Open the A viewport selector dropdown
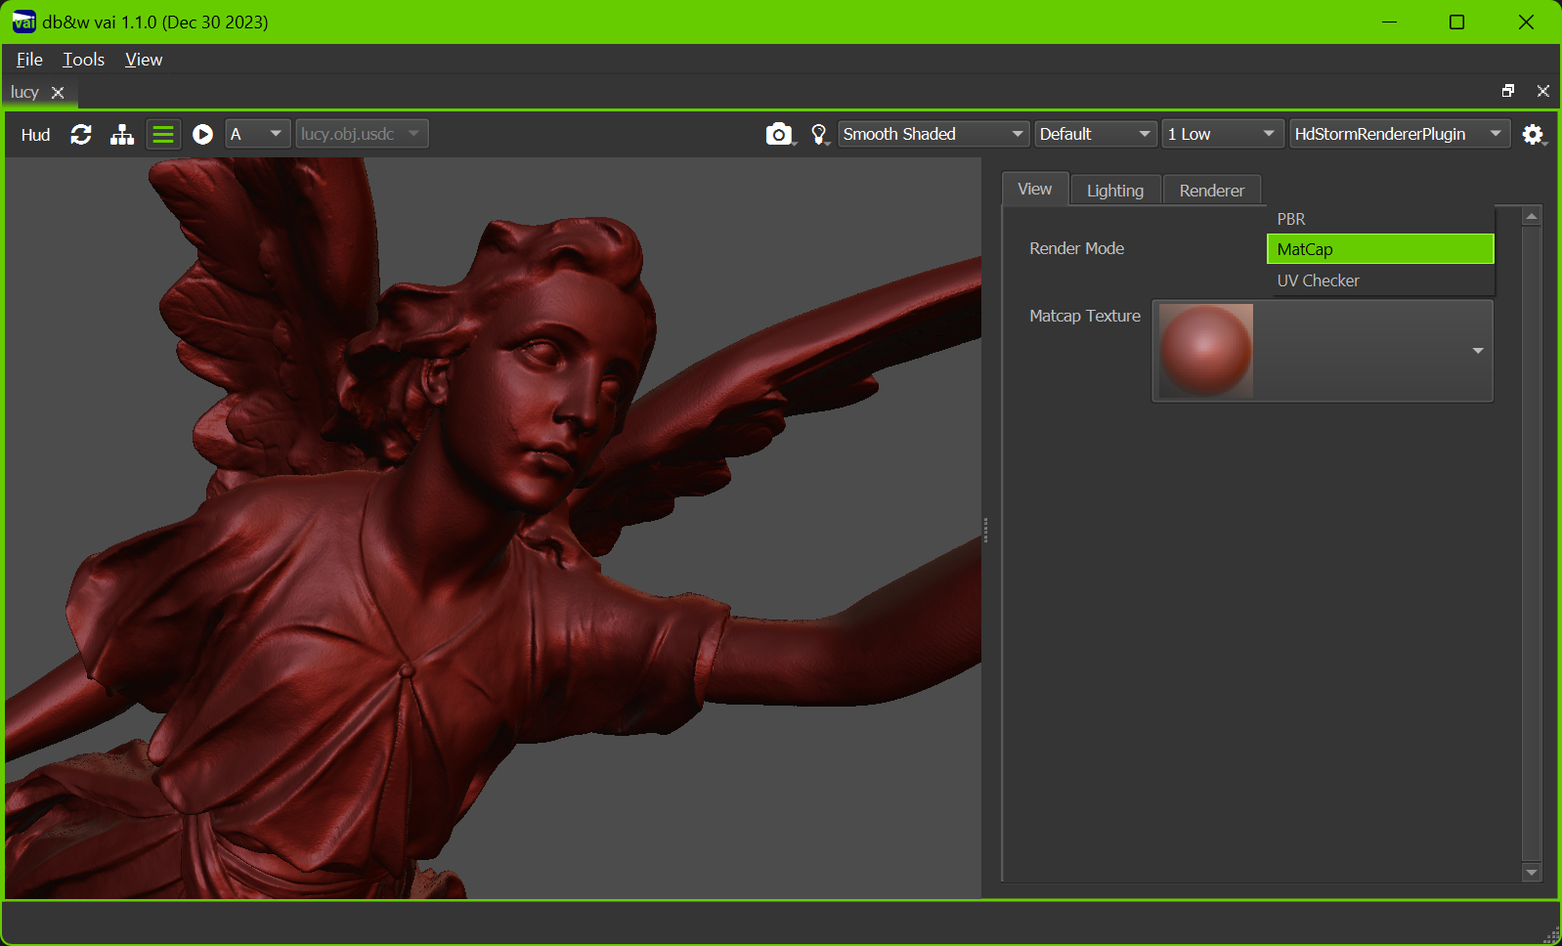 coord(258,134)
